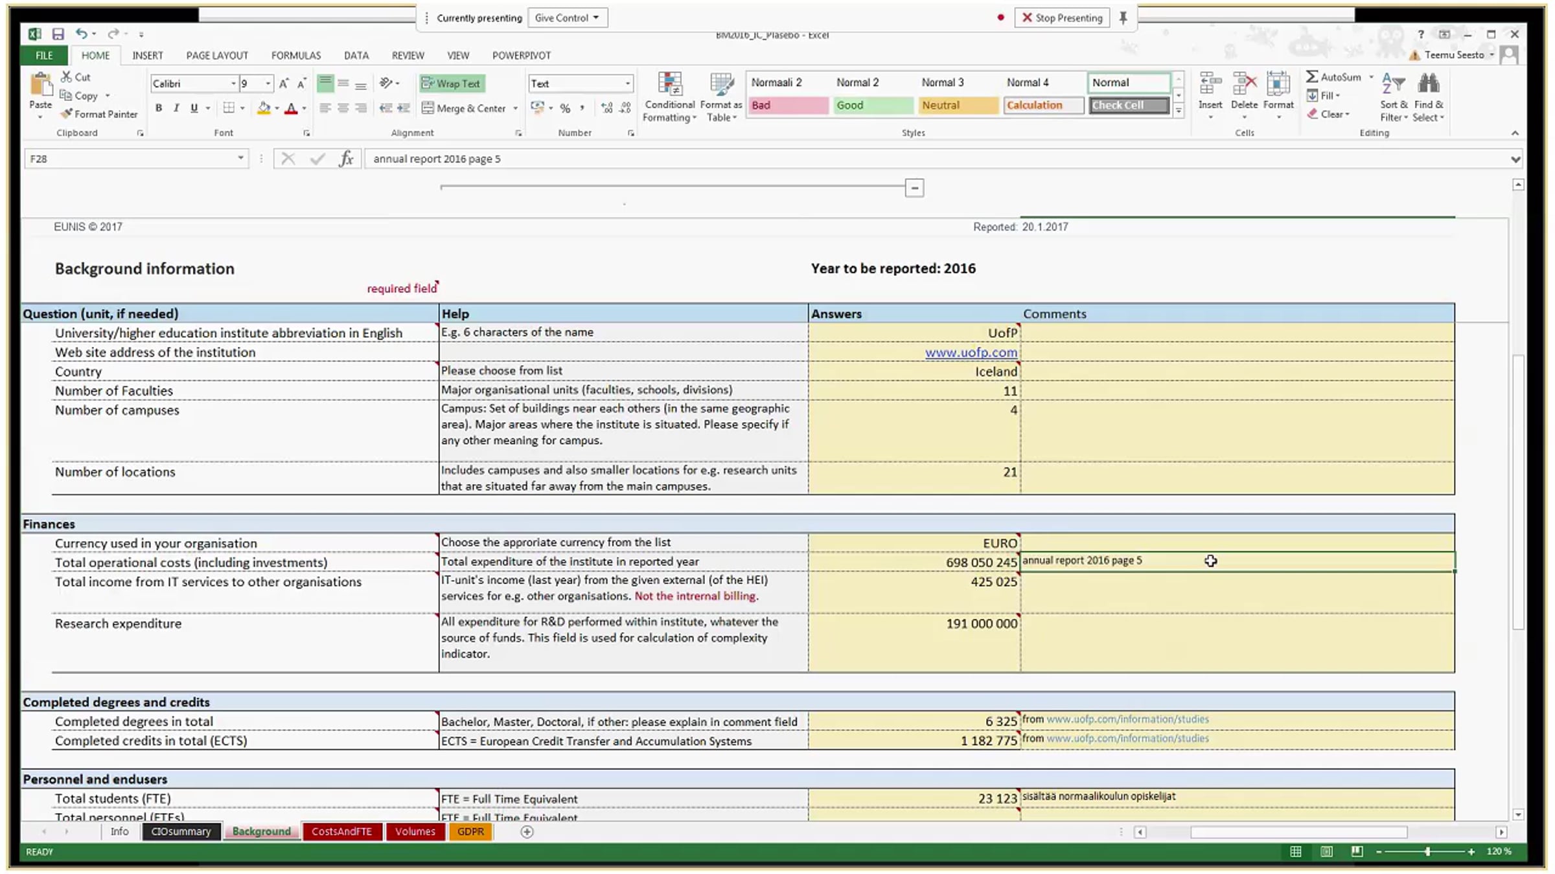Open the Give Control dropdown

(568, 18)
